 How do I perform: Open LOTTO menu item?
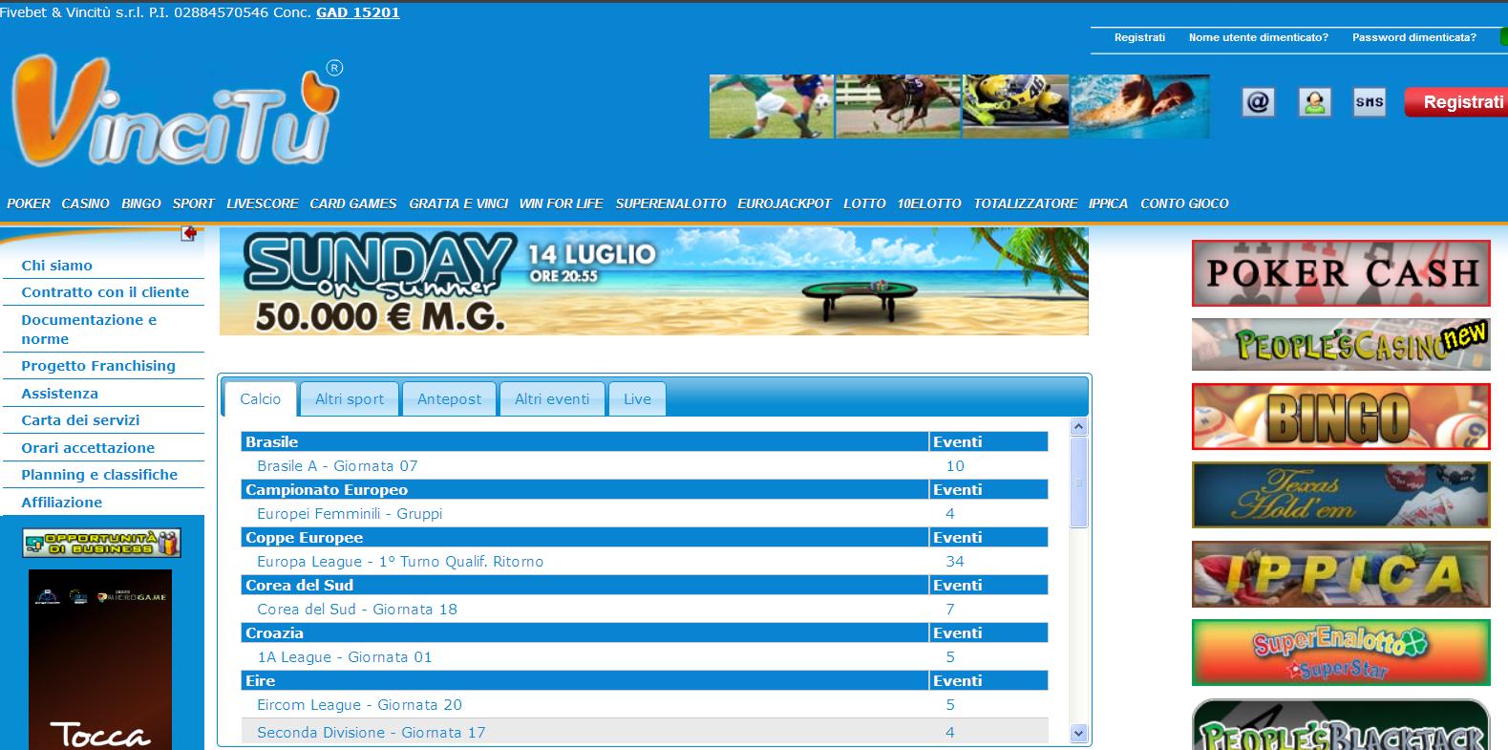point(865,204)
